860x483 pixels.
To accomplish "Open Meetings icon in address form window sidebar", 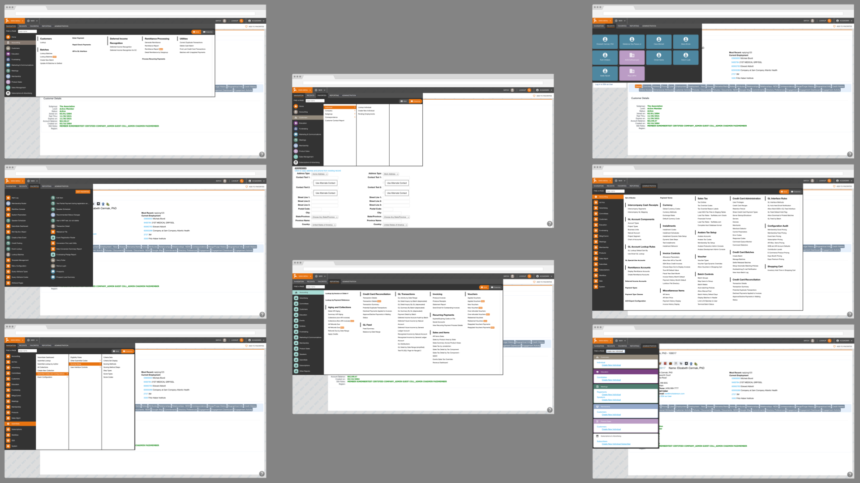I will (296, 140).
